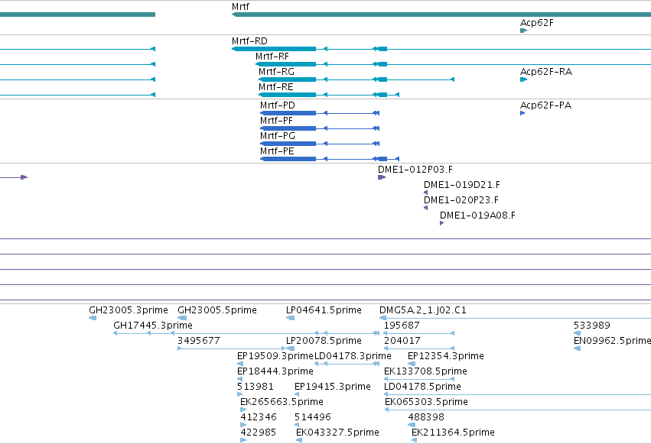Select the 422985 feature label
The image size is (651, 444).
coord(259,433)
